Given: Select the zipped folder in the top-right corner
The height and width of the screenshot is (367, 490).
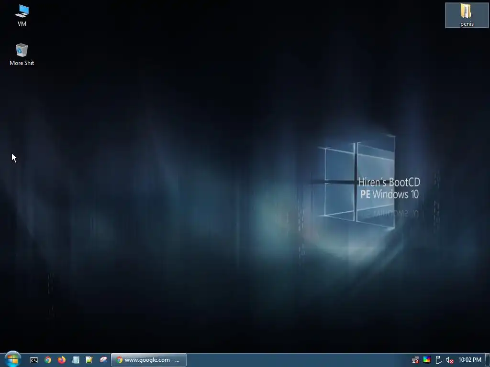Looking at the screenshot, I should click(467, 15).
